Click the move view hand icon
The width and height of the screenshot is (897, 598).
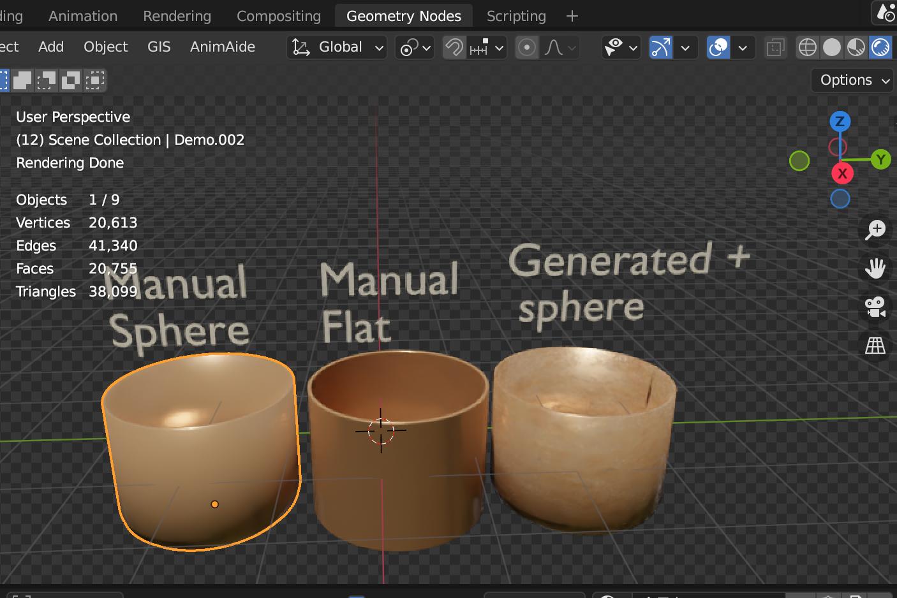[875, 268]
